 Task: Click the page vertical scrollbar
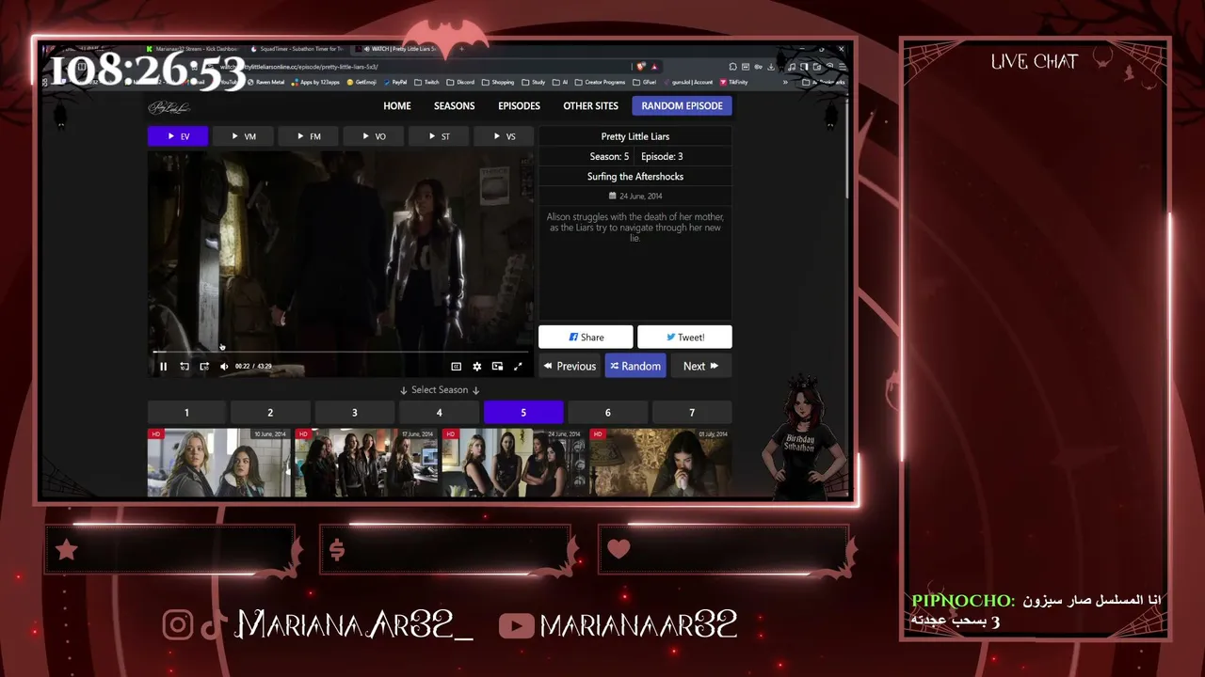846,150
